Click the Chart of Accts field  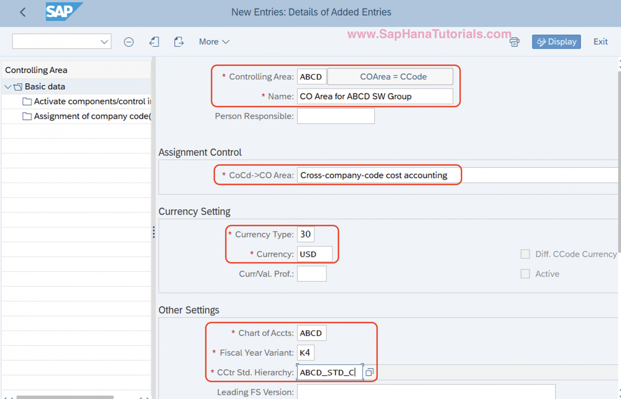coord(312,333)
